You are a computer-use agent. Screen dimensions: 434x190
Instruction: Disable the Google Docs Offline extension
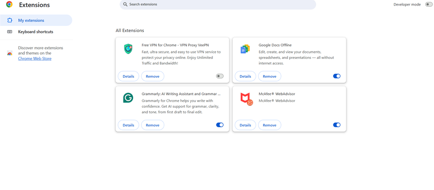coord(337,76)
